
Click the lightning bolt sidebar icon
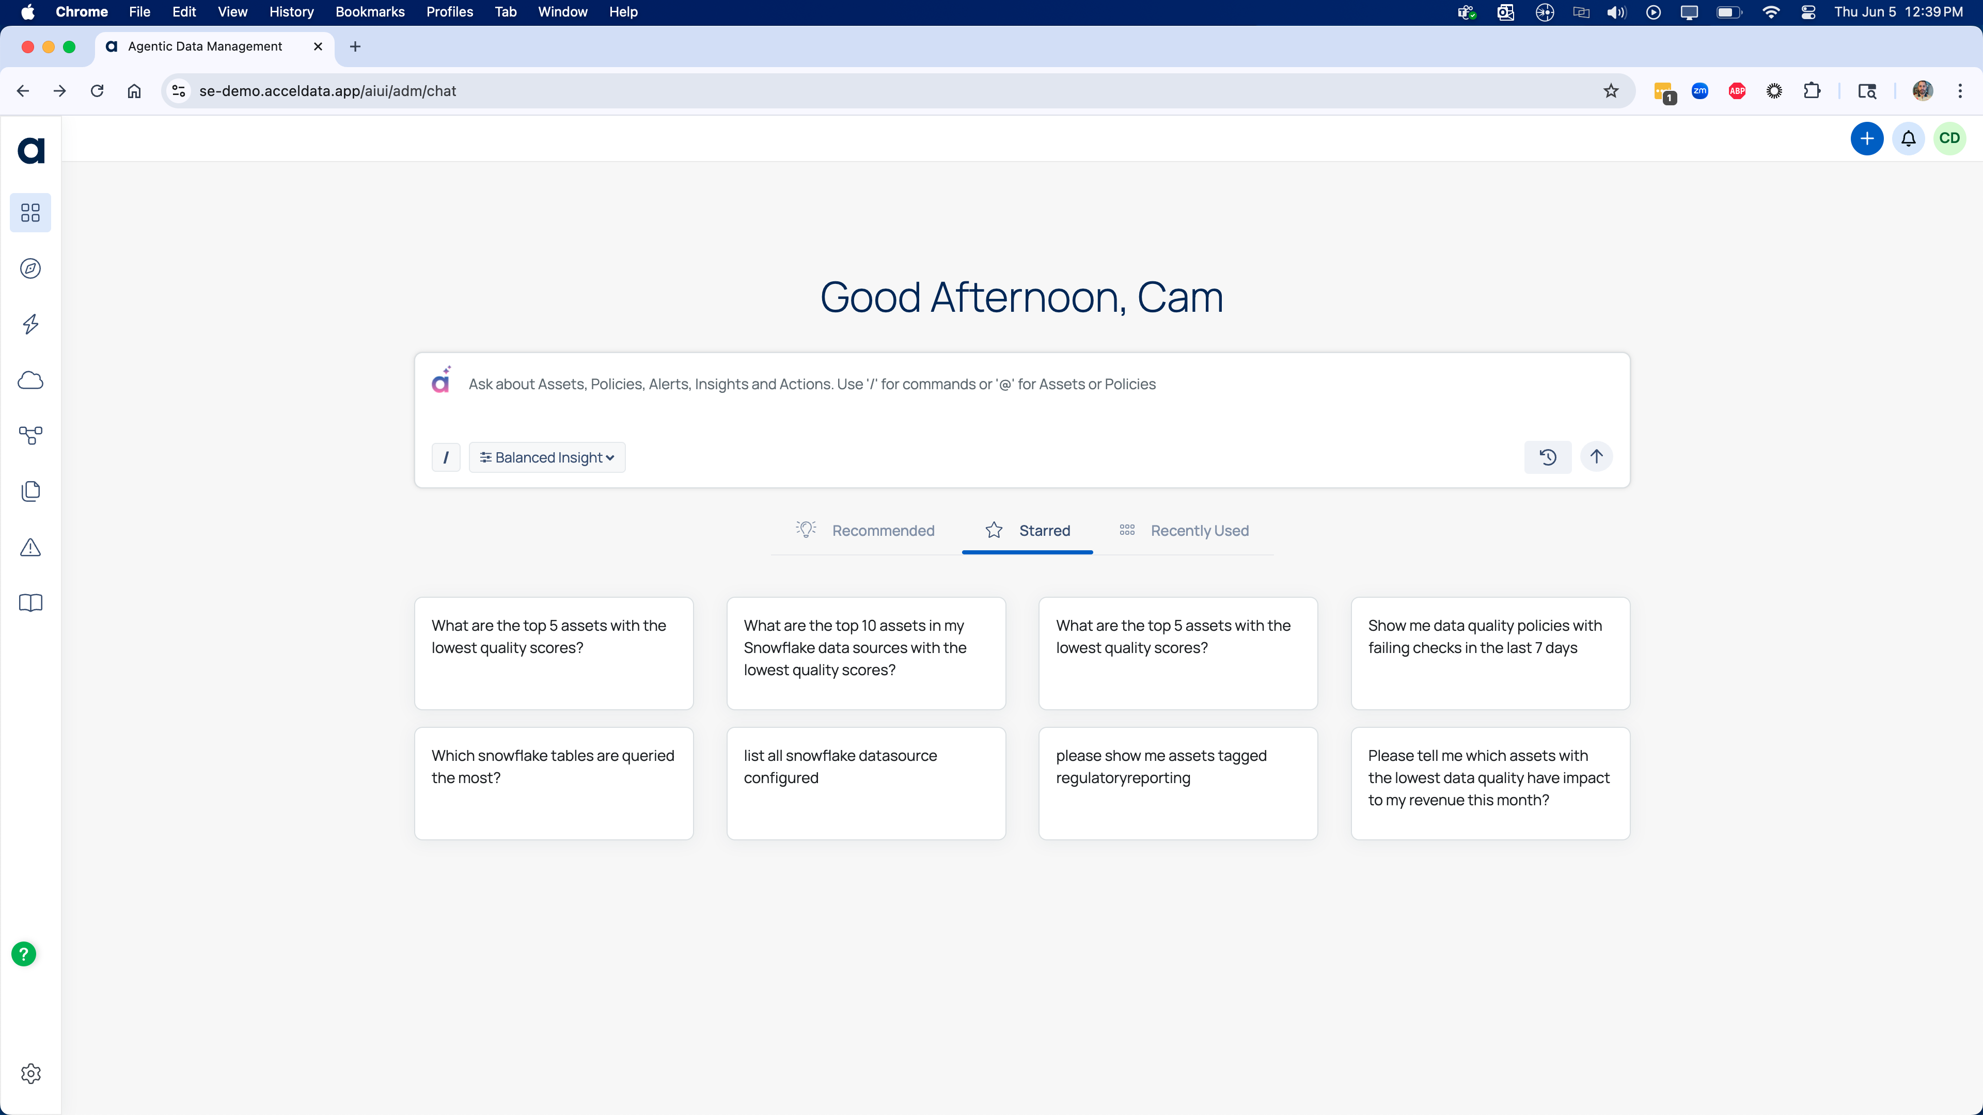click(x=30, y=324)
